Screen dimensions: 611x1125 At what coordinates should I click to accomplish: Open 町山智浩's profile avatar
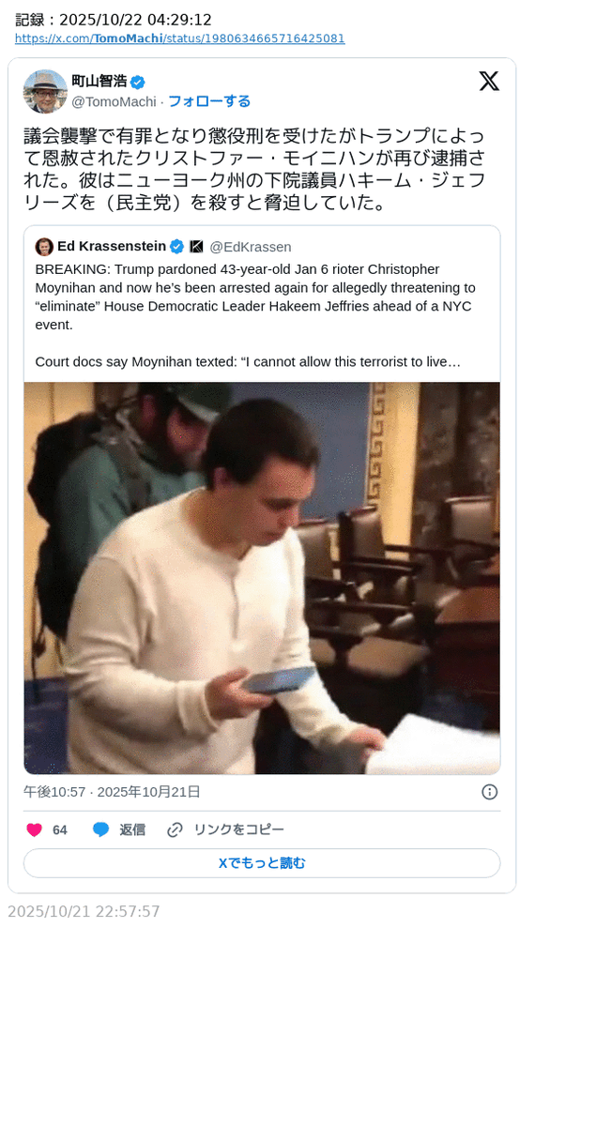point(45,91)
